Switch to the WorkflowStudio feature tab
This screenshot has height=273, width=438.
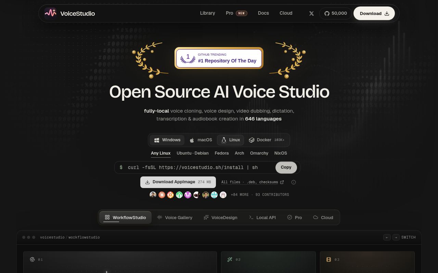126,217
